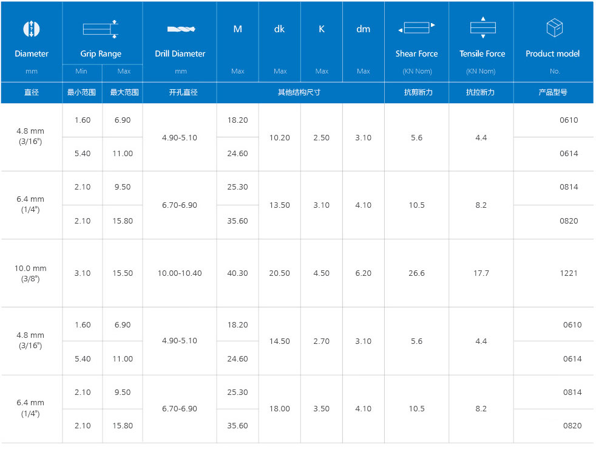Click the 最大范围 header cell

pyautogui.click(x=124, y=92)
